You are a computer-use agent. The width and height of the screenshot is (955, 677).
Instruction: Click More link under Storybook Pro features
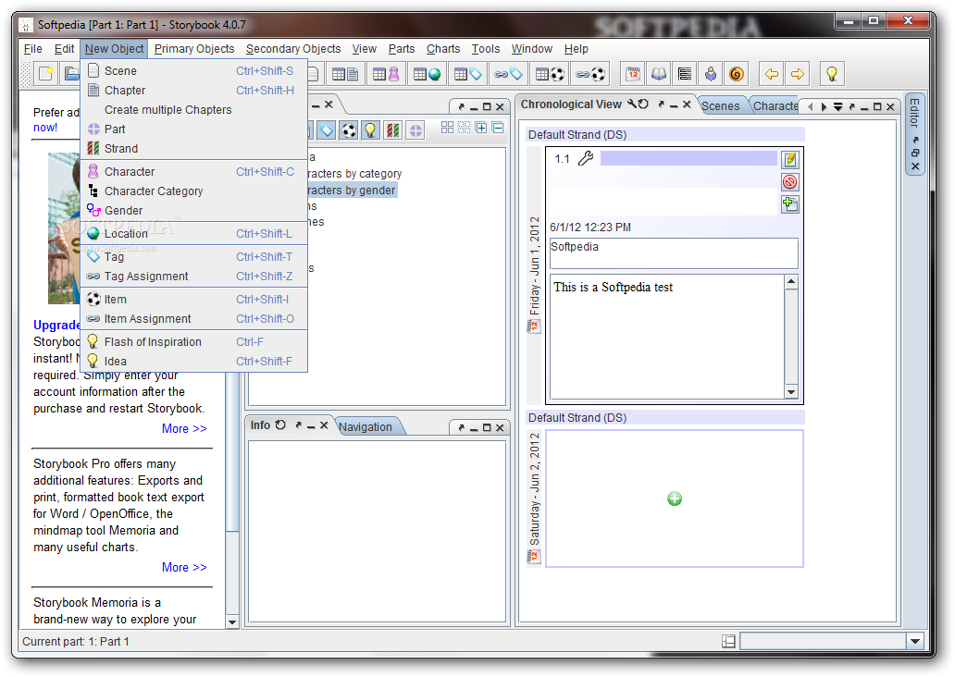click(184, 568)
